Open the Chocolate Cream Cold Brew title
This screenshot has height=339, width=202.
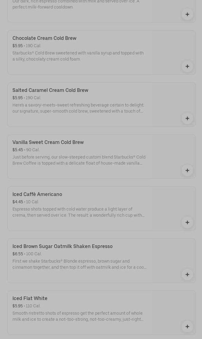[x=44, y=38]
